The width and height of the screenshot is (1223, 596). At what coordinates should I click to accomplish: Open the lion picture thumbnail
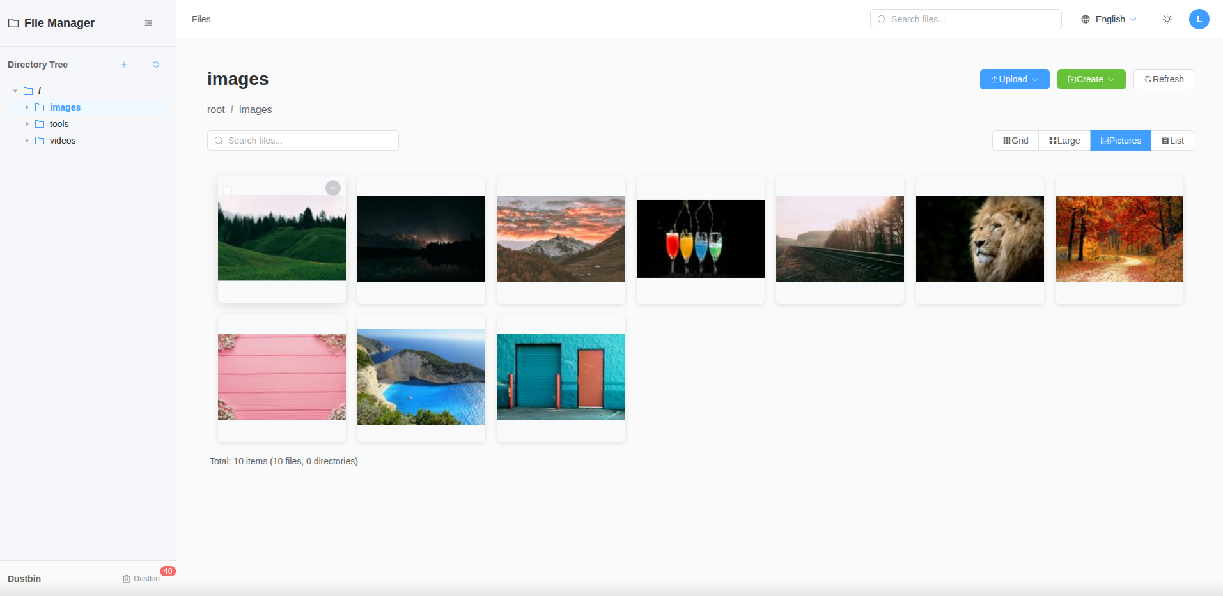point(979,239)
